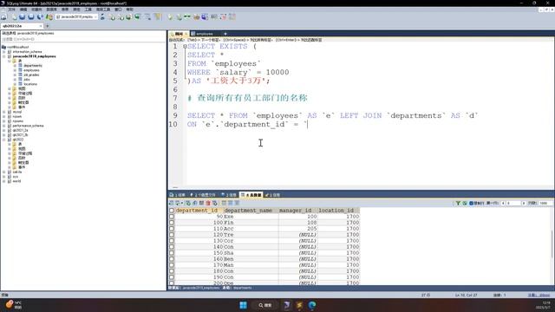The height and width of the screenshot is (312, 555).
Task: Expand the mysql database node
Action: pos(4,112)
